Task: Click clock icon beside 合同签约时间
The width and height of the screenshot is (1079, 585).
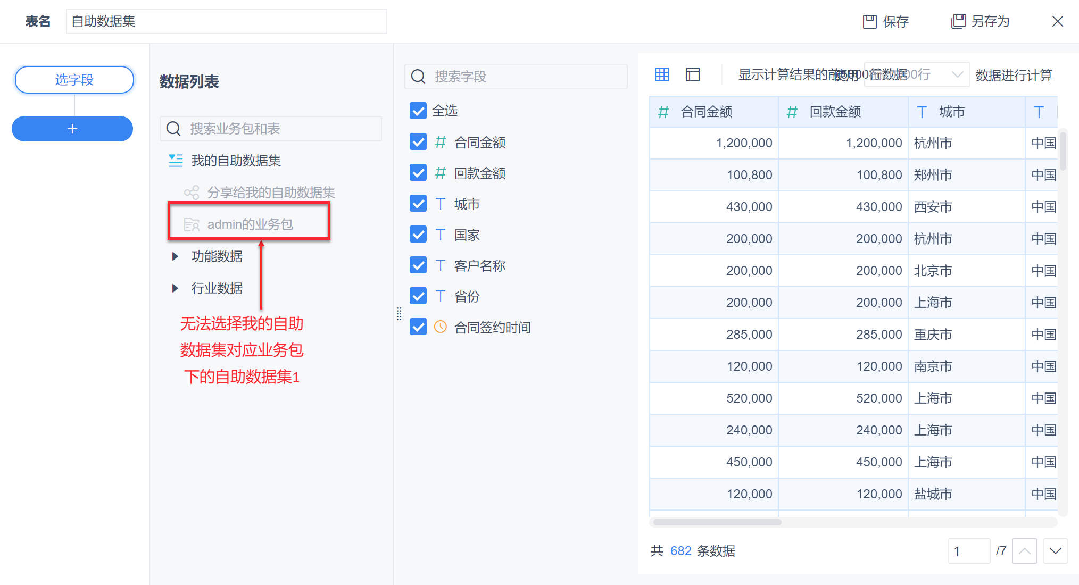Action: click(441, 327)
